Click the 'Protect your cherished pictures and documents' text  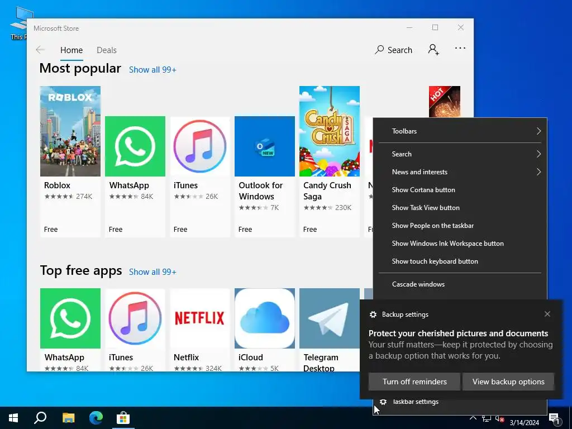(x=458, y=333)
